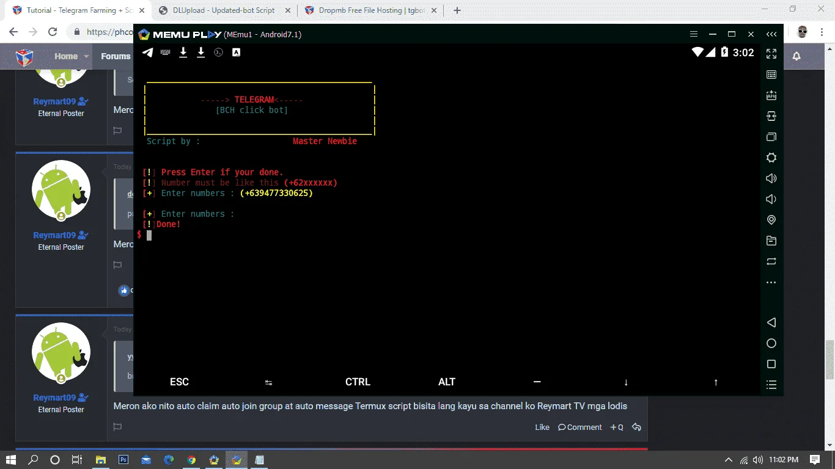This screenshot has width=835, height=469.
Task: Open MEmu key mapping keyboard icon
Action: click(771, 75)
